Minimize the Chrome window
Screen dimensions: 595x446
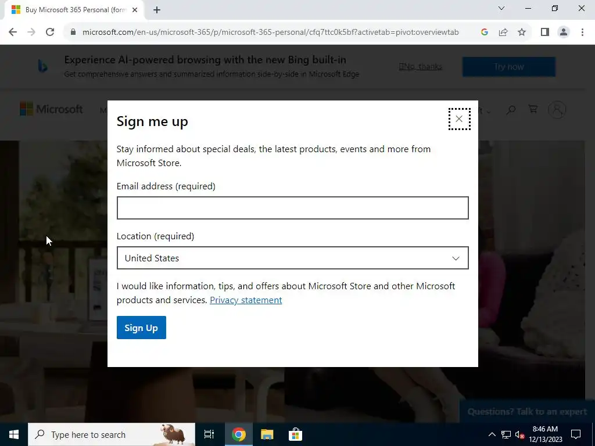[528, 8]
